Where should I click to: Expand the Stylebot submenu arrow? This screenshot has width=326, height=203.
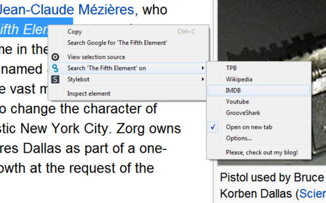point(203,79)
